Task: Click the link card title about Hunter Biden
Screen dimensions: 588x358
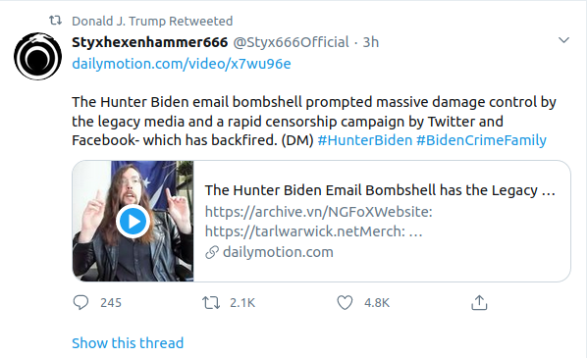Action: coord(380,190)
